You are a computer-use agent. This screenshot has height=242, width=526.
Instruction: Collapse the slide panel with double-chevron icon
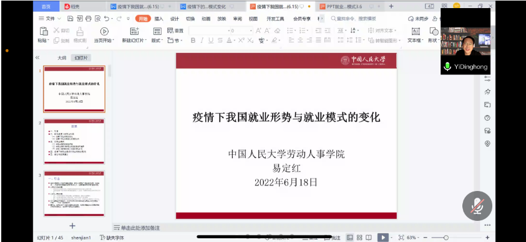click(x=37, y=57)
